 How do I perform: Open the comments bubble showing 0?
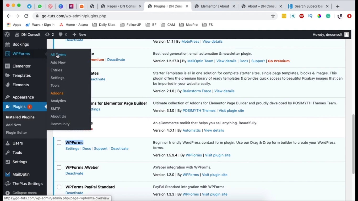(63, 35)
